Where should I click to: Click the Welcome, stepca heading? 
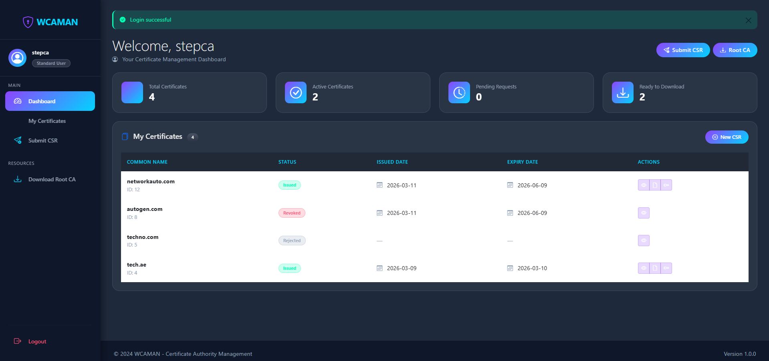coord(163,46)
